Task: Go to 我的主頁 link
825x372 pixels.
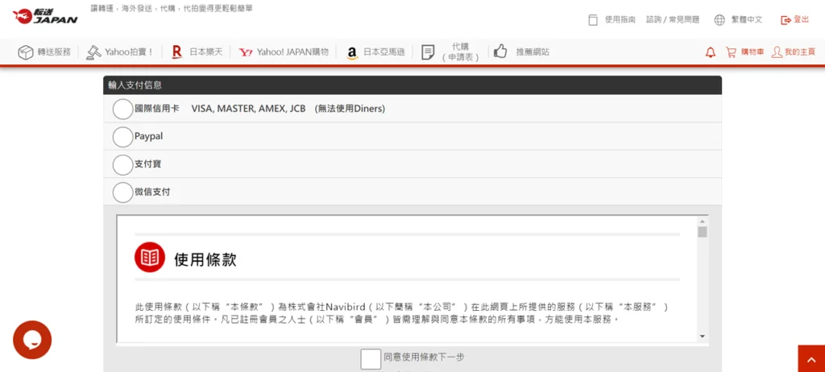Action: (x=800, y=52)
